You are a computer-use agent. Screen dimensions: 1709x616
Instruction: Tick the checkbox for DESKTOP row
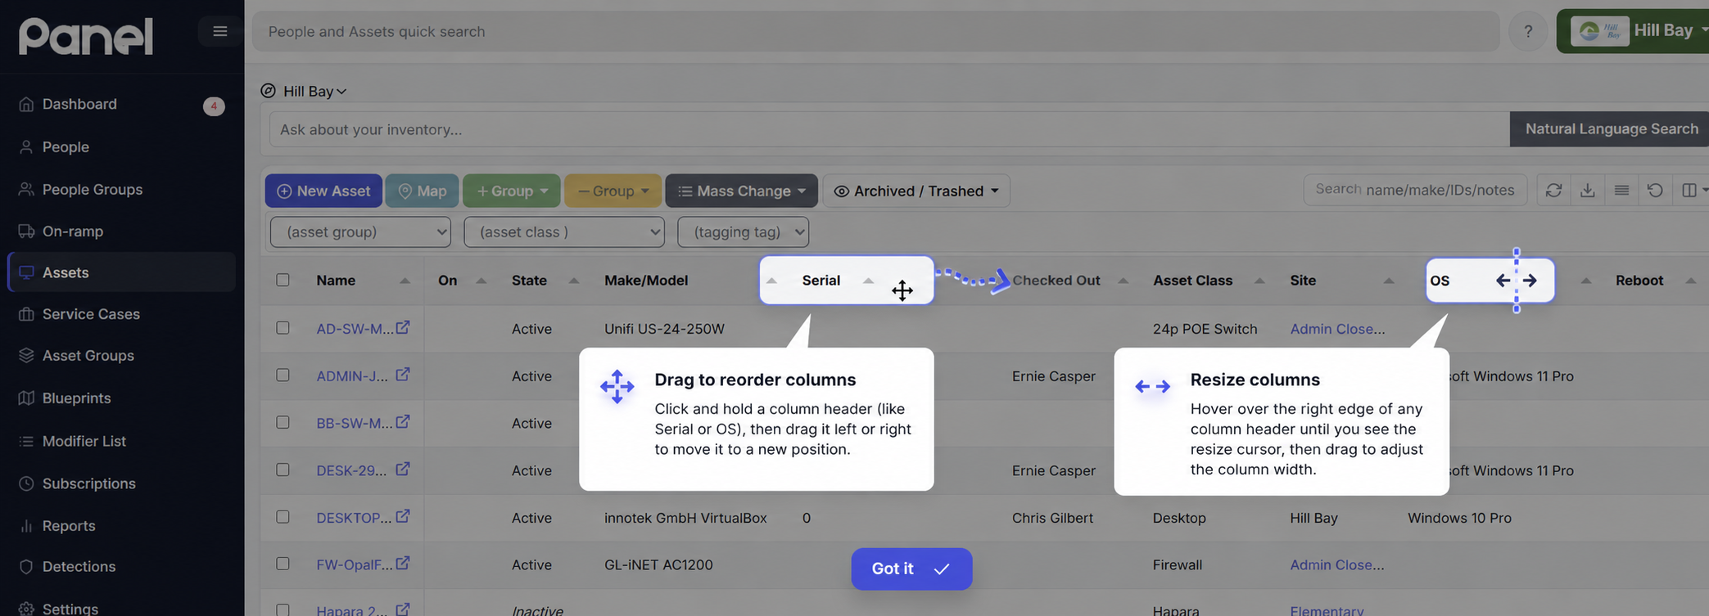click(283, 517)
